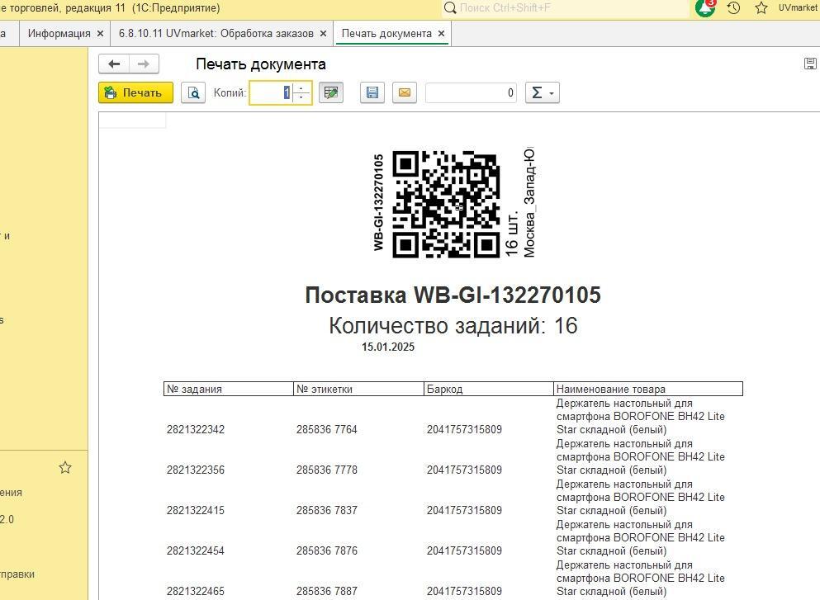Select task number 2821322356

coord(196,470)
